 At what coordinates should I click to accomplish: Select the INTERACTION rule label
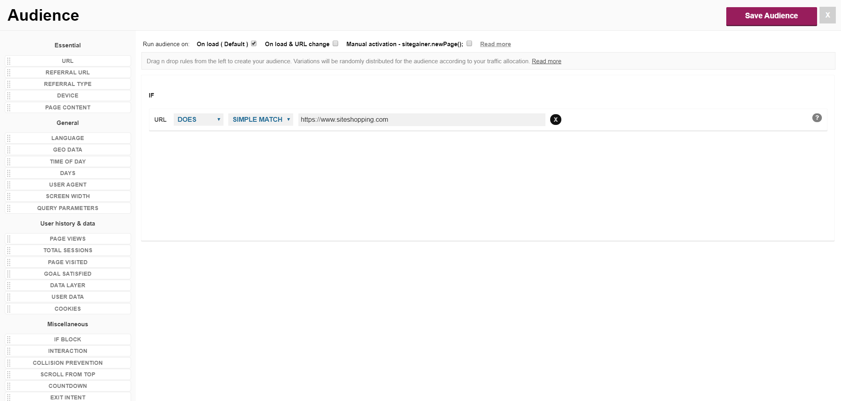[68, 351]
